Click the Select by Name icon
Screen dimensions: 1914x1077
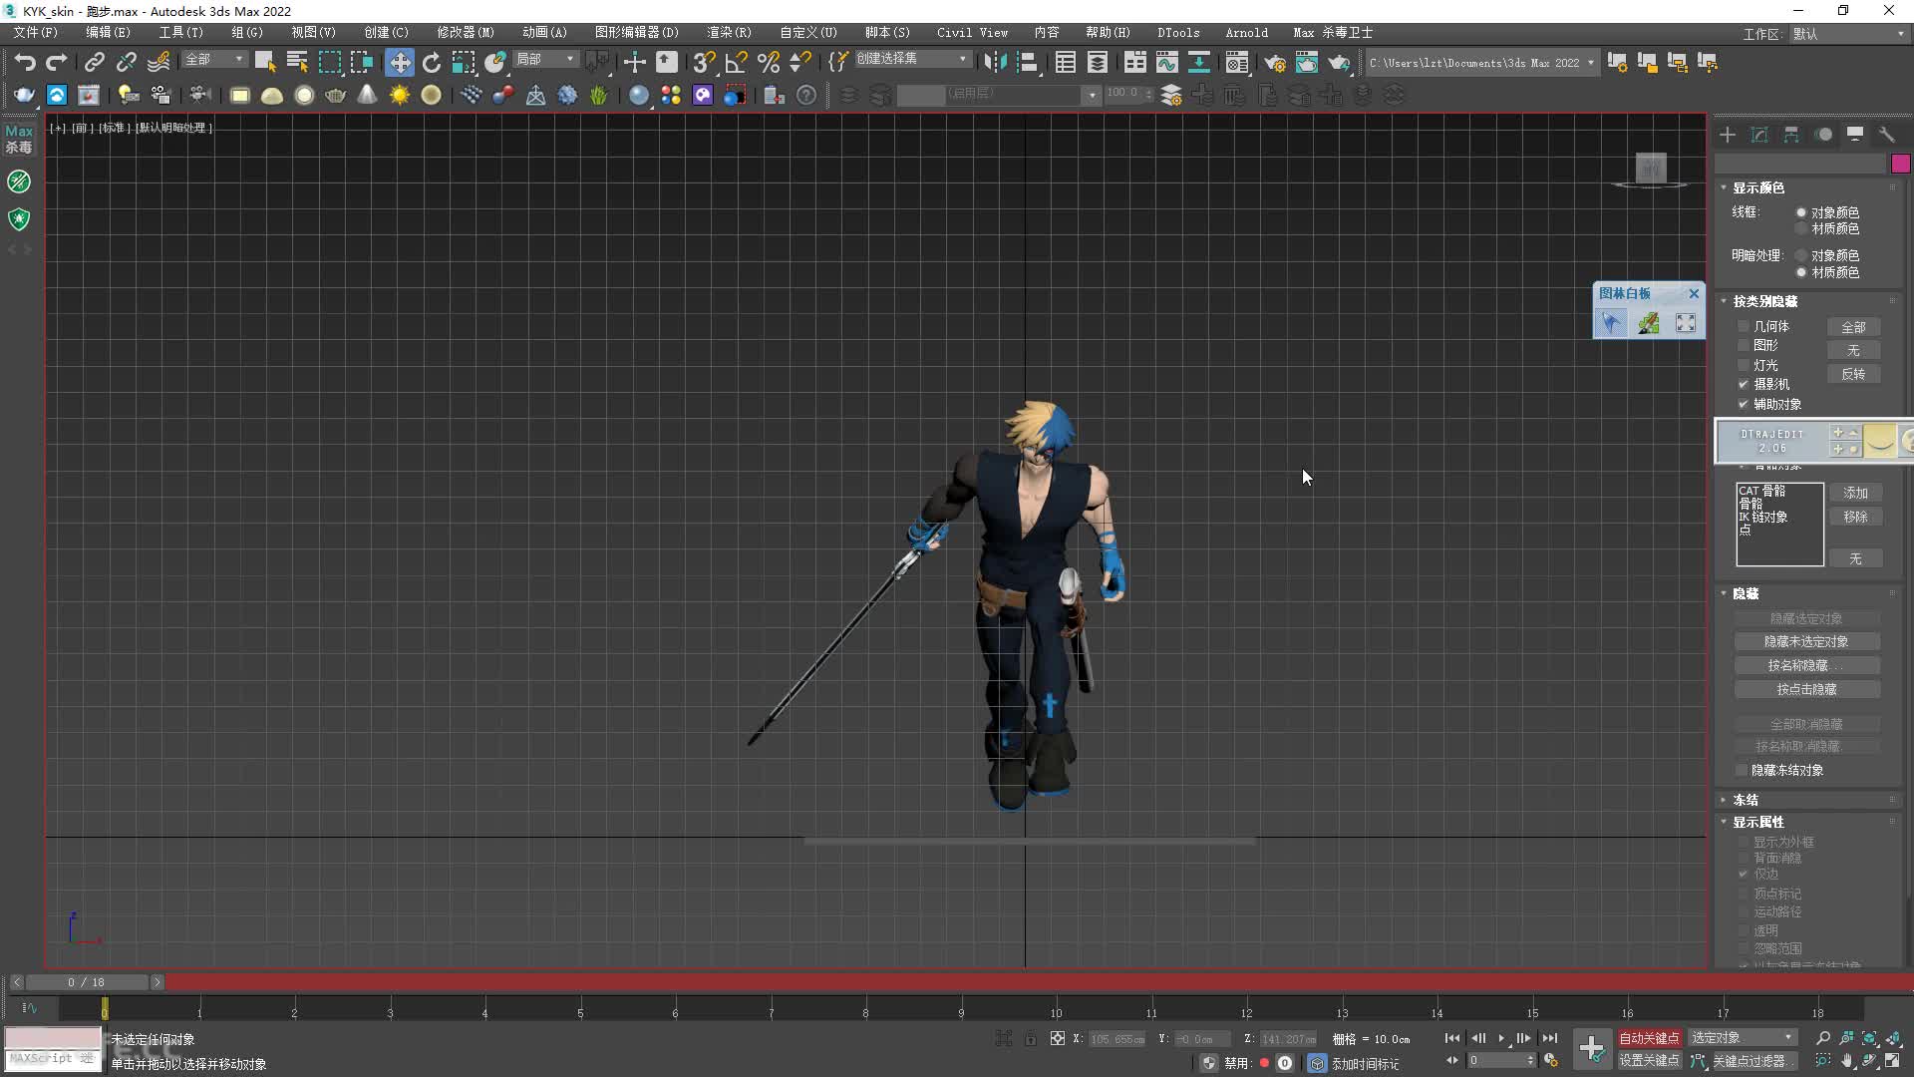click(297, 62)
